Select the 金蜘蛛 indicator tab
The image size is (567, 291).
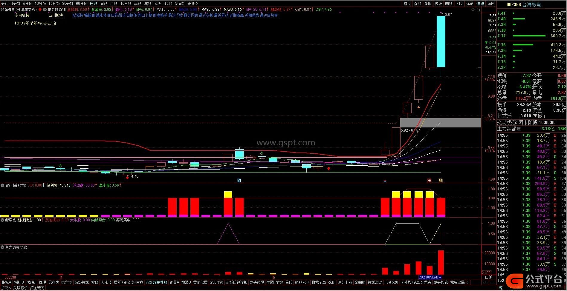click(360, 282)
